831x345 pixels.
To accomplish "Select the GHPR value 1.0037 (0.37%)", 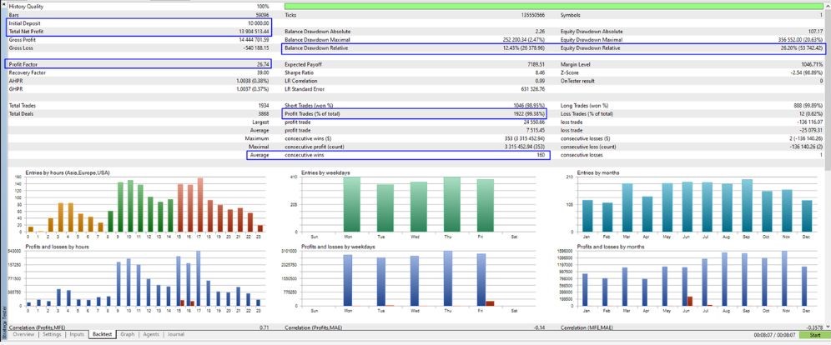I will [254, 89].
